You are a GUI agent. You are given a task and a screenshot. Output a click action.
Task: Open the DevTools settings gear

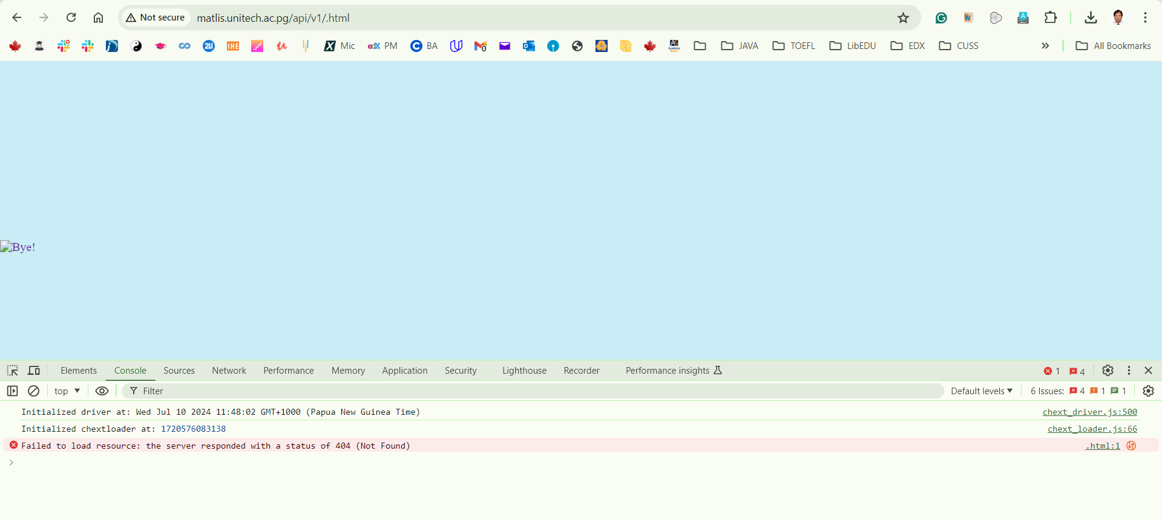pos(1108,371)
